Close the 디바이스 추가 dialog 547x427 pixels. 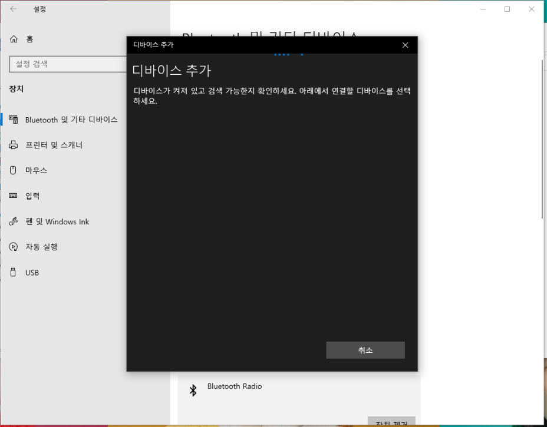tap(405, 45)
